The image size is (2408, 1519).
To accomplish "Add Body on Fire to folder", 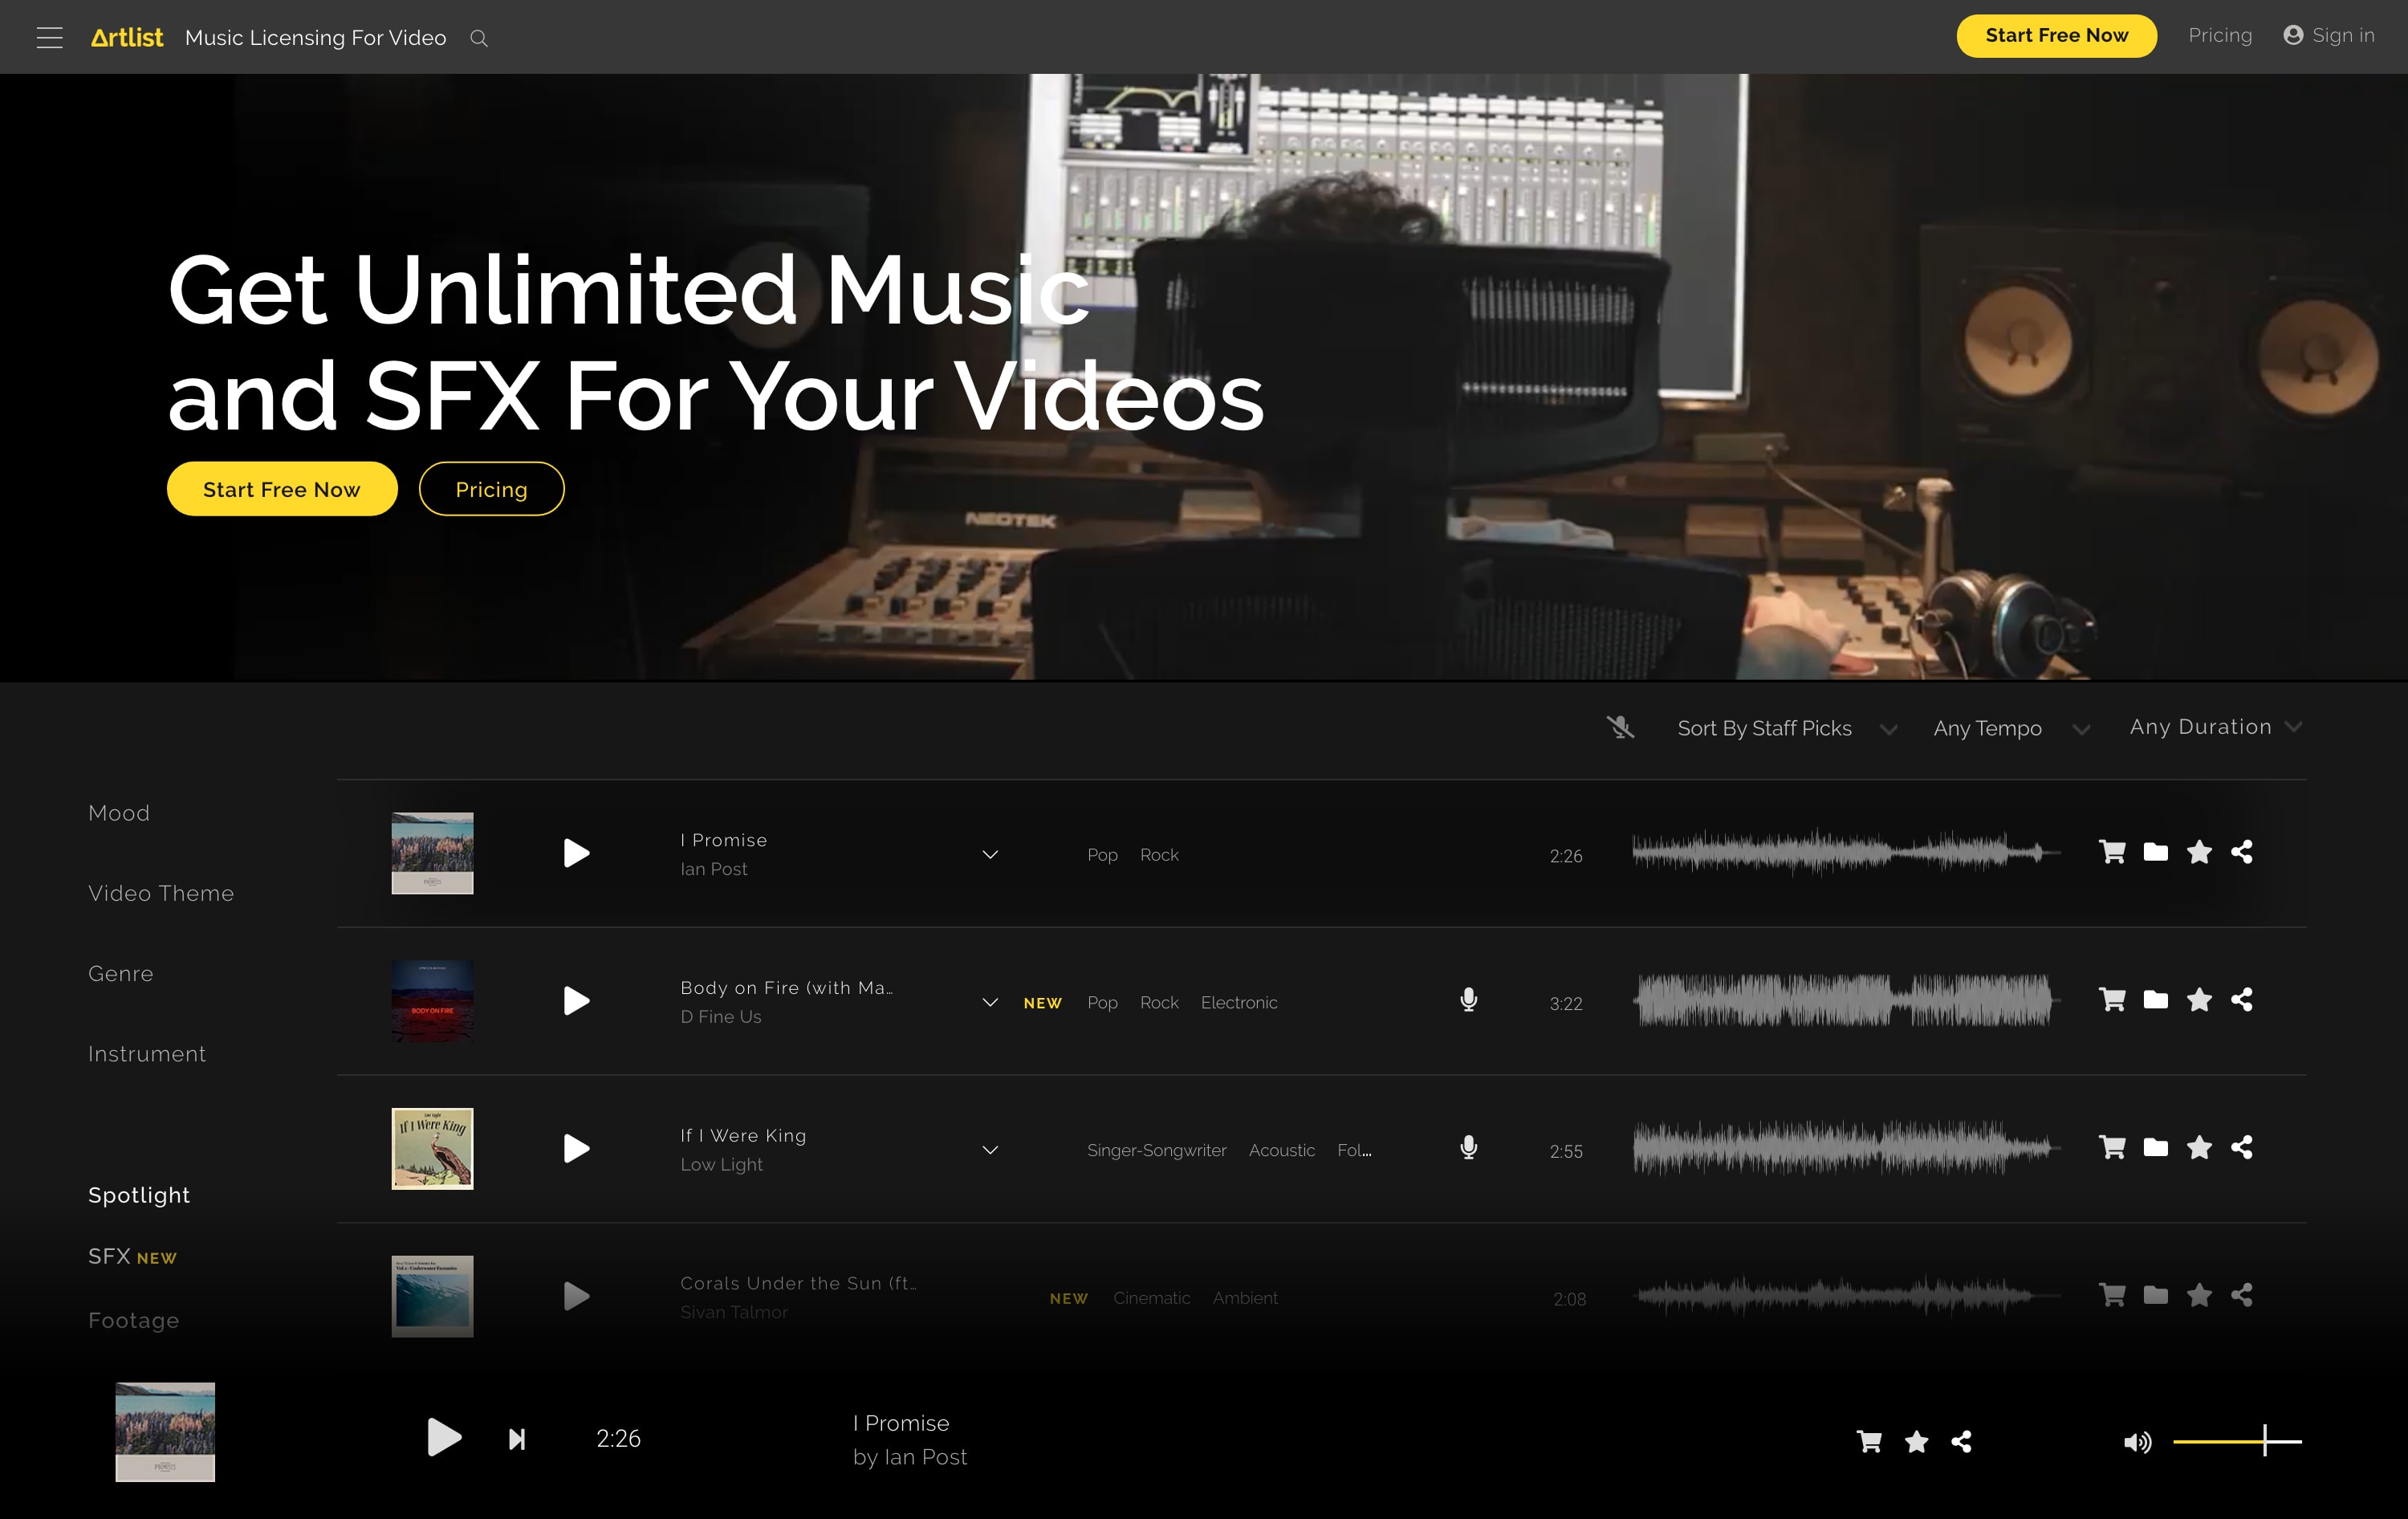I will 2156,1000.
